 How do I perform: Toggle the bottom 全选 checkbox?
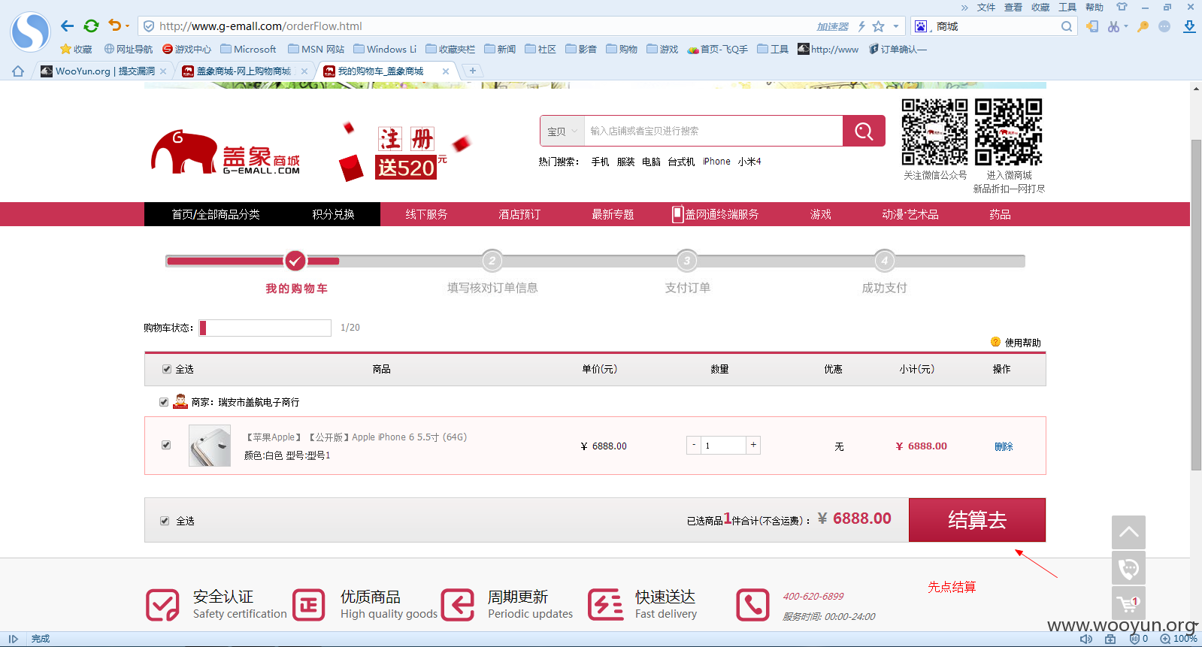tap(165, 521)
